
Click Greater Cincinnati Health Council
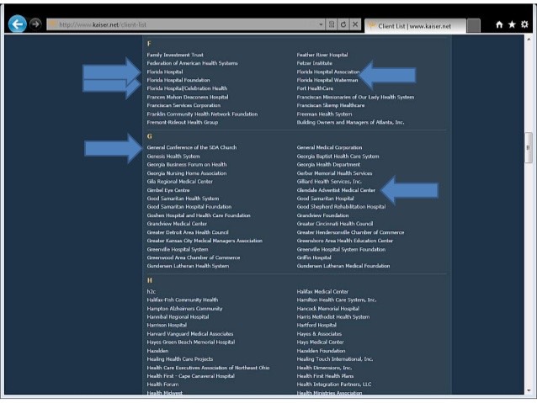(335, 224)
